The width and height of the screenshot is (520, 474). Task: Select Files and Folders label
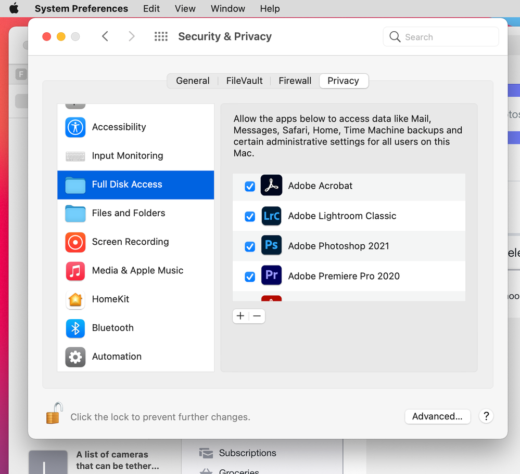(129, 213)
